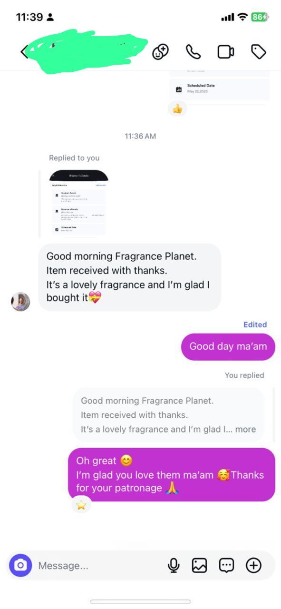The image size is (281, 609).
Task: Open camera from message bar
Action: coord(20,565)
